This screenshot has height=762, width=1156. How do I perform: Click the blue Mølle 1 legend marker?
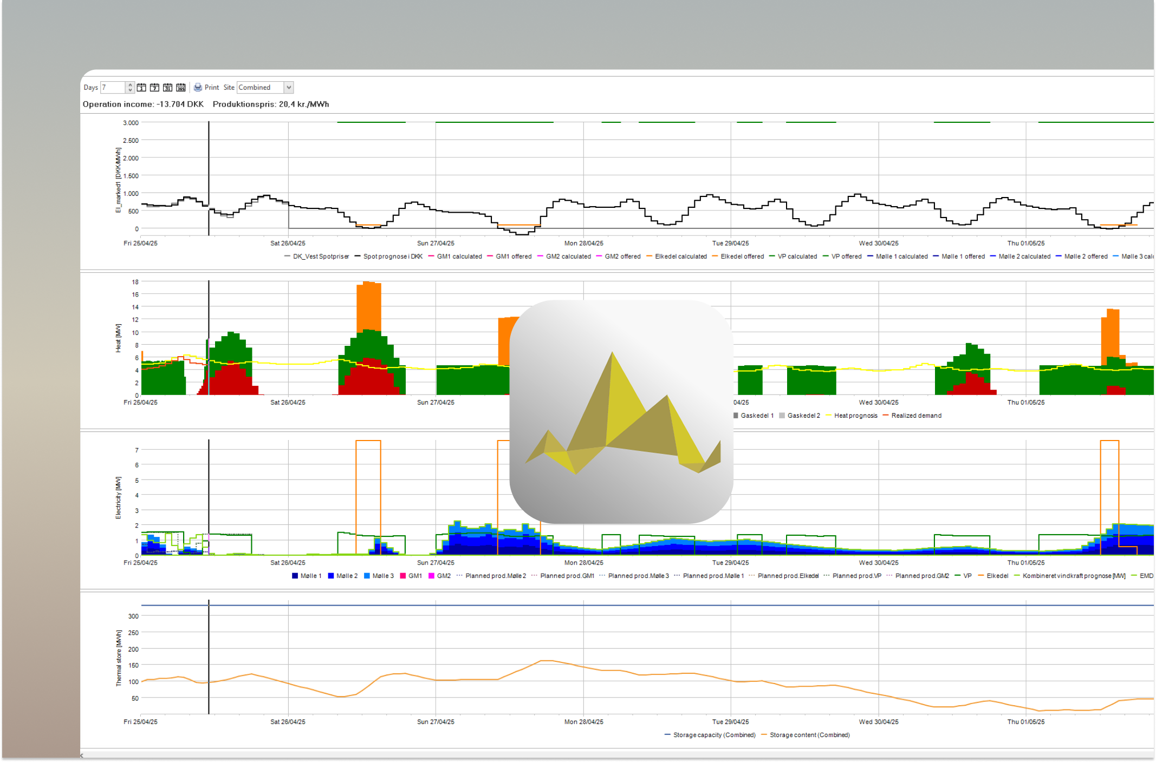click(x=295, y=575)
